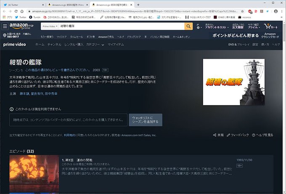The width and height of the screenshot is (286, 194).
Task: Go back with the browser back arrow
Action: pos(4,11)
